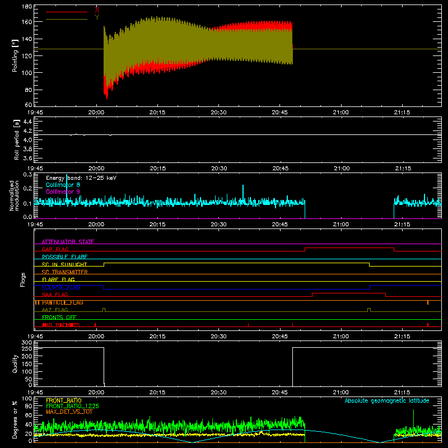Select the yellow FRONT_RATIO legend entry
This screenshot has width=448, height=448.
tap(64, 400)
